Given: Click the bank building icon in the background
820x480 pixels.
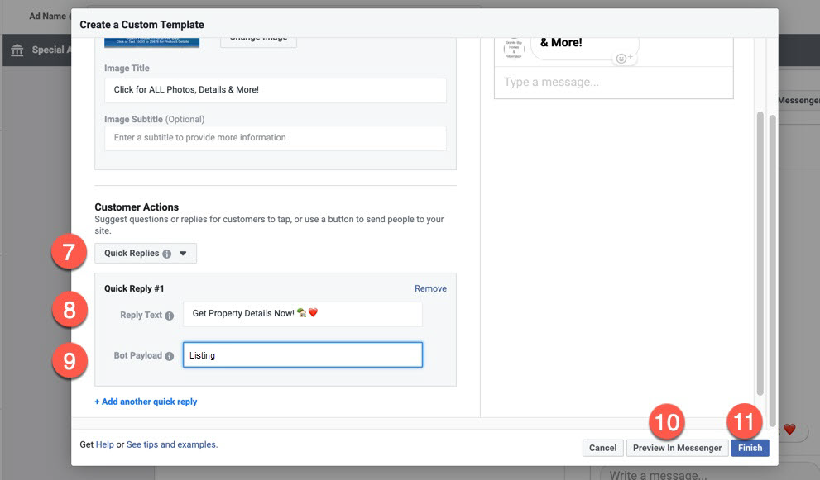Looking at the screenshot, I should 17,50.
